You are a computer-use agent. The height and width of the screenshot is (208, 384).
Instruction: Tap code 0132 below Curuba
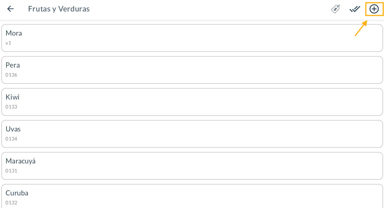pos(11,203)
